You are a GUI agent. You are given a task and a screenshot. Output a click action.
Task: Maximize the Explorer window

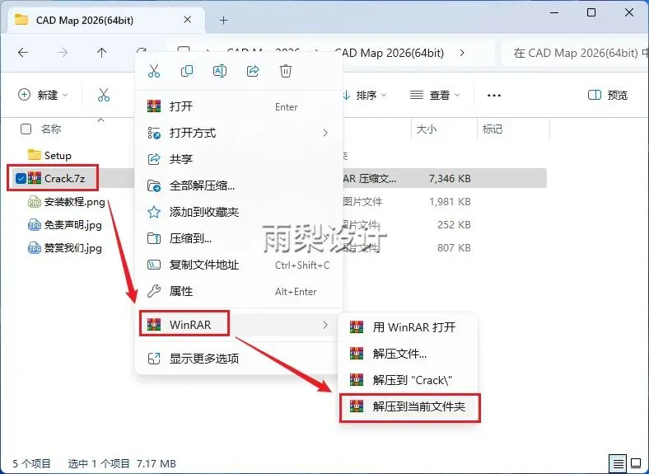(x=591, y=12)
